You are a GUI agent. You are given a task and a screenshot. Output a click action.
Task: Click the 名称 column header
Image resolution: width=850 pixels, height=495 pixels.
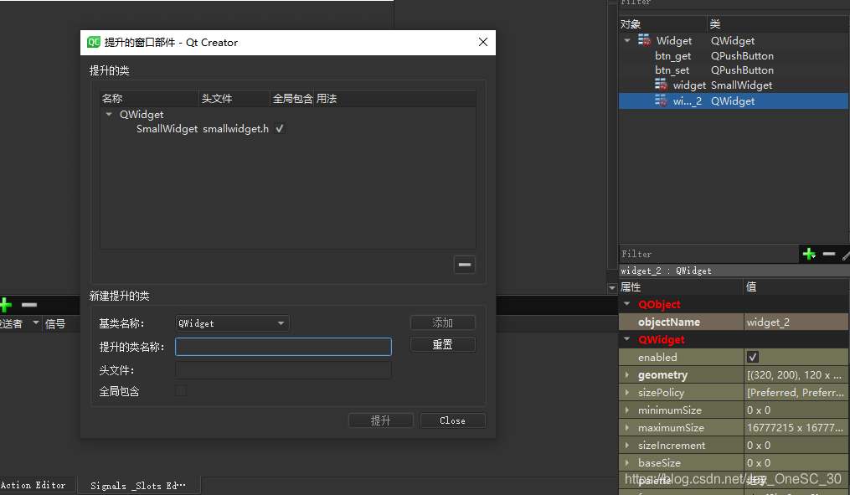150,98
